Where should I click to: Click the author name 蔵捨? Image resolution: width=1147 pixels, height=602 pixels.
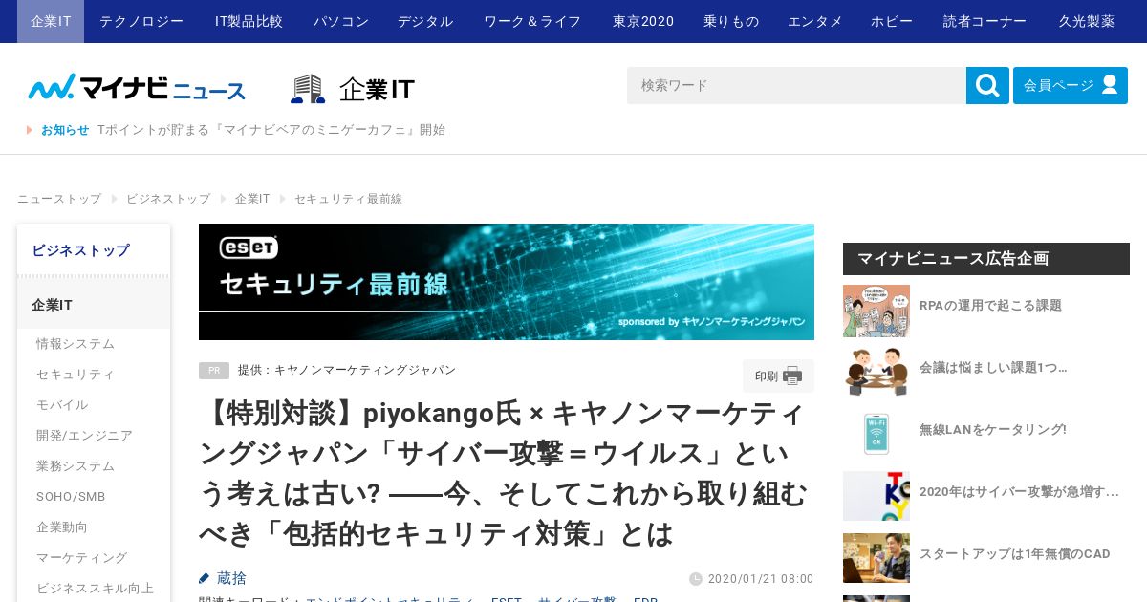click(x=231, y=578)
